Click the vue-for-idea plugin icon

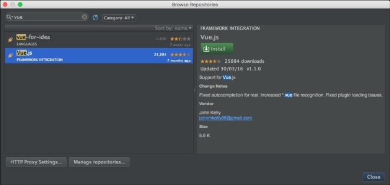tap(10, 39)
